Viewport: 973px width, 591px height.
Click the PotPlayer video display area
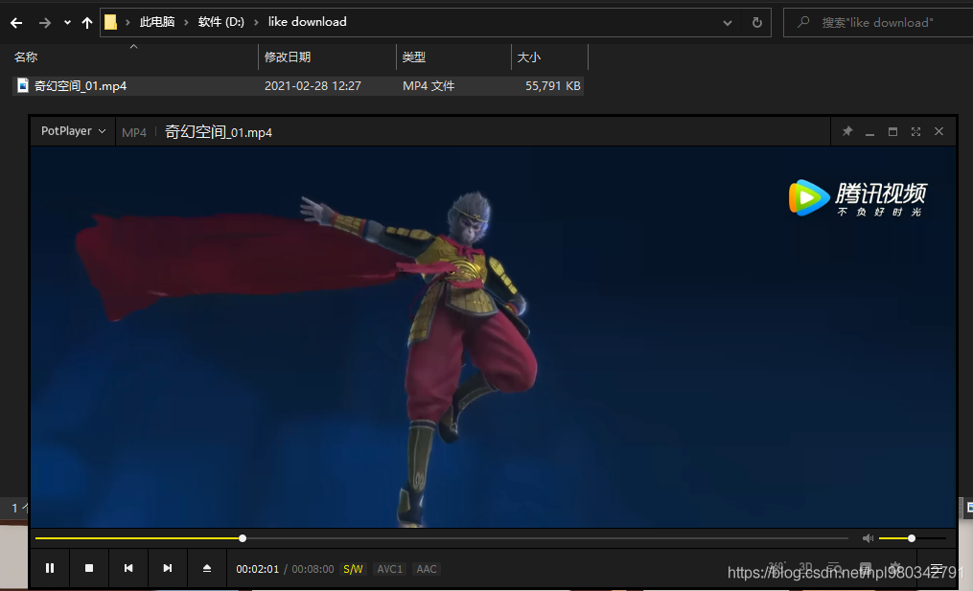pos(494,337)
